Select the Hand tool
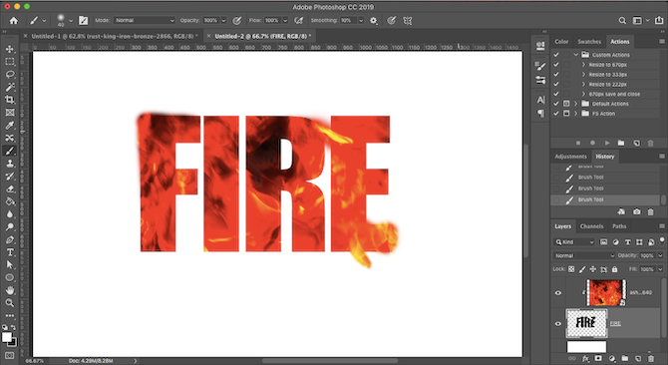The width and height of the screenshot is (668, 365). tap(10, 290)
